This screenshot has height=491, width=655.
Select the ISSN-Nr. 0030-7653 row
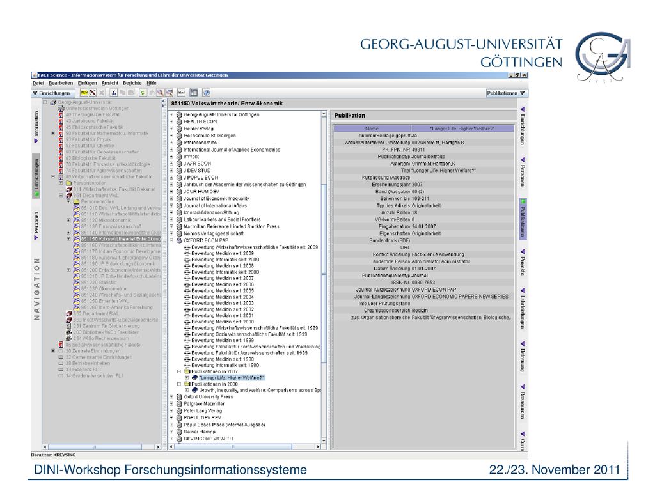click(x=423, y=283)
